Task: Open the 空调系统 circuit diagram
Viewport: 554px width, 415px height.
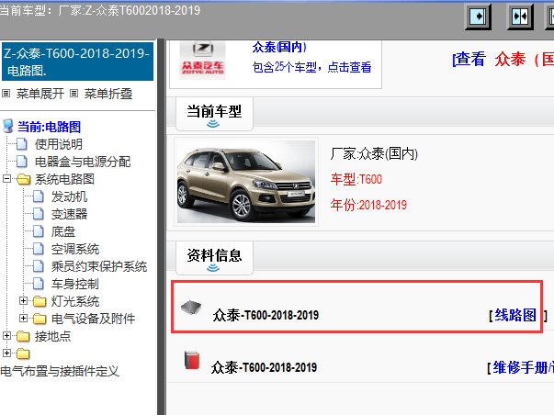Action: click(75, 249)
